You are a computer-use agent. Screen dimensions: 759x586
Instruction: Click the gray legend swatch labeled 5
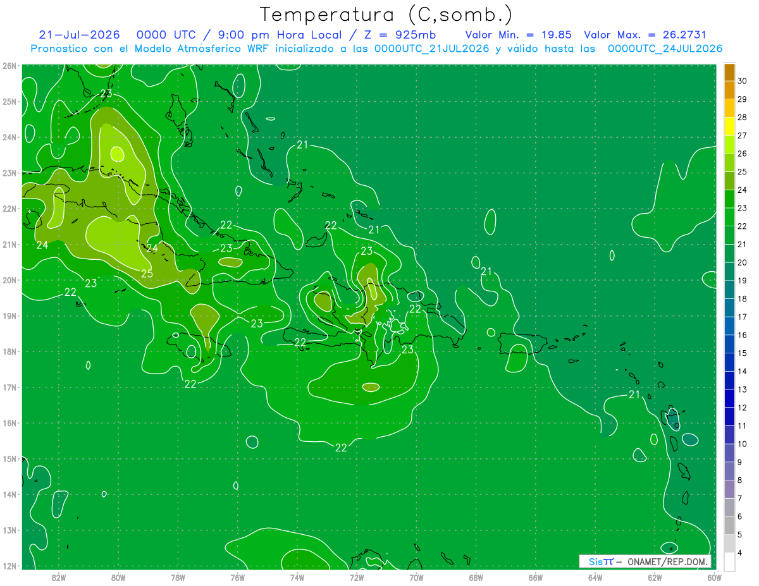[x=729, y=525]
